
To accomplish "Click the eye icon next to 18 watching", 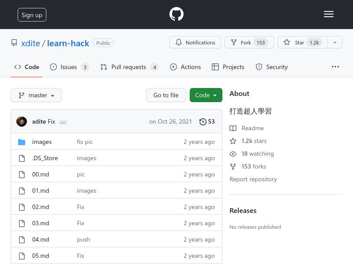I will point(233,154).
